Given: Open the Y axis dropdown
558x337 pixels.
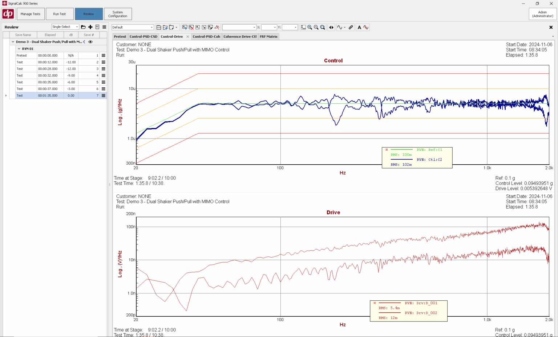Looking at the screenshot, I should point(290,27).
